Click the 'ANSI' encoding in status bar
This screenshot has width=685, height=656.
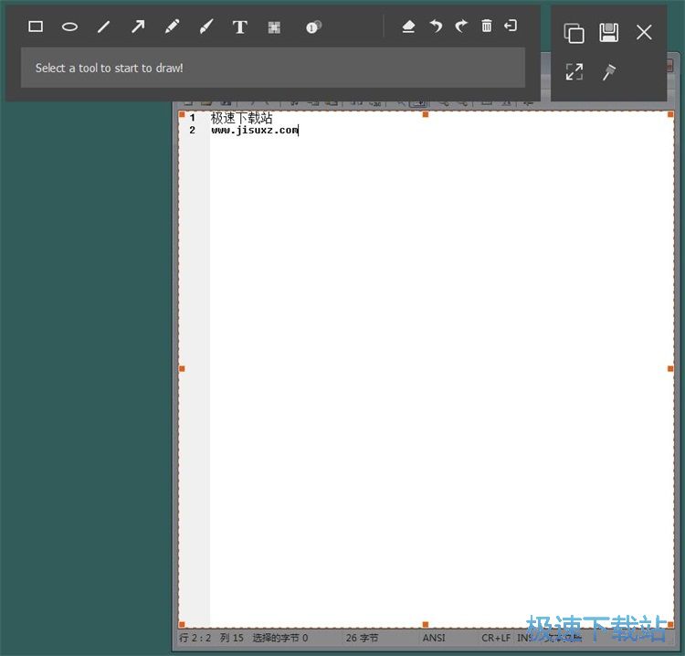tap(434, 638)
